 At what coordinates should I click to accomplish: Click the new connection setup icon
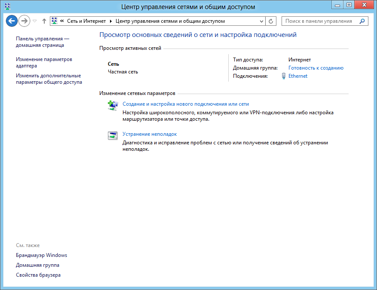pyautogui.click(x=112, y=106)
